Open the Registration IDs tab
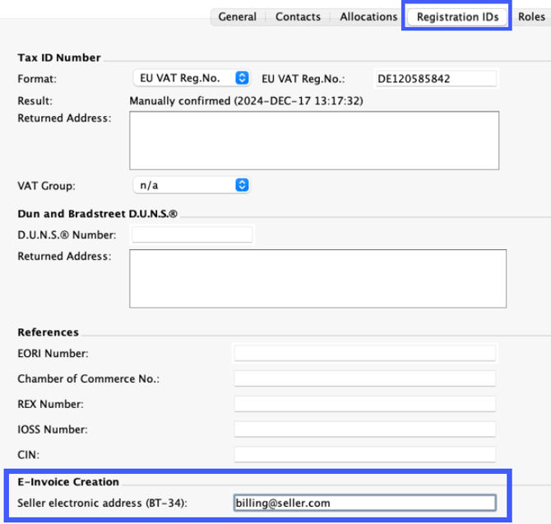551x524 pixels. click(x=457, y=17)
